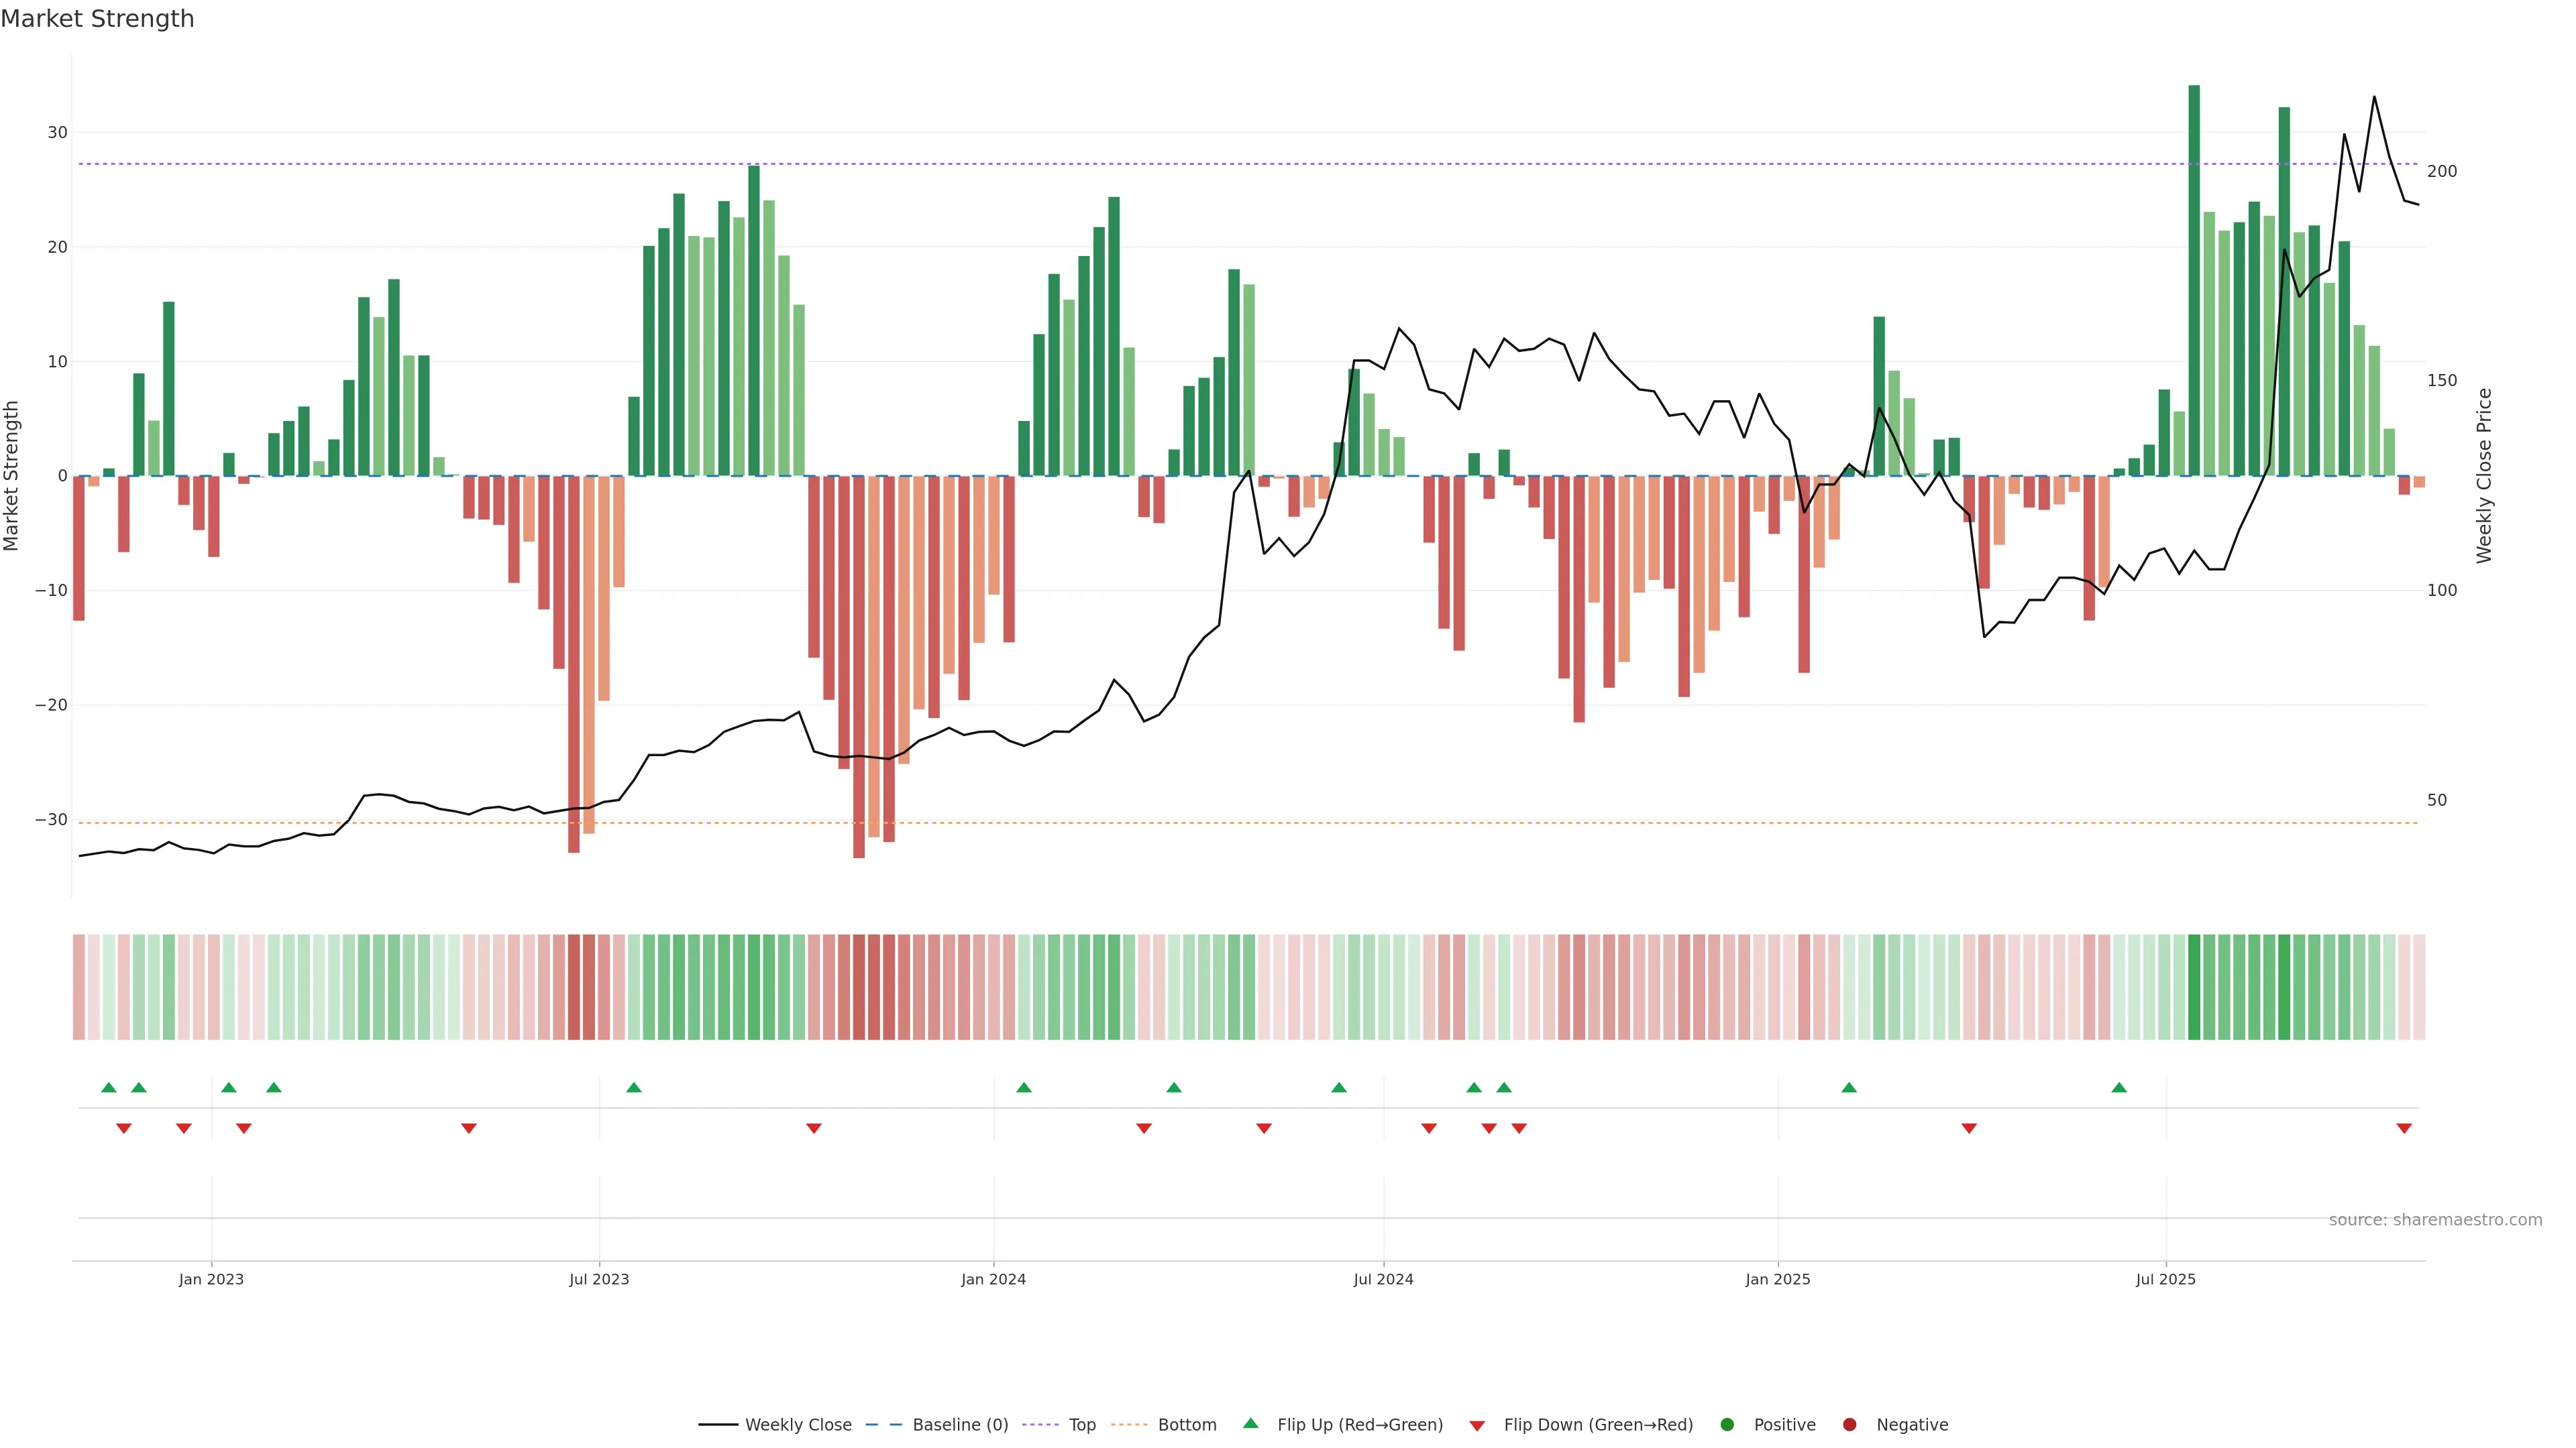Click the rightmost red Flip Down marker
Screen dimensions: 2576x1448
2404,1128
